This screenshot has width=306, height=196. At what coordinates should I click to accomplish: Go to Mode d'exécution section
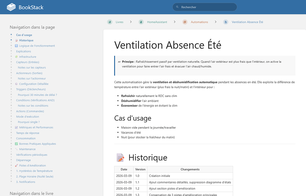pos(27,117)
